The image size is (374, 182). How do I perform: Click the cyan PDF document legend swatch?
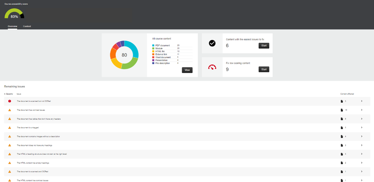pos(153,45)
